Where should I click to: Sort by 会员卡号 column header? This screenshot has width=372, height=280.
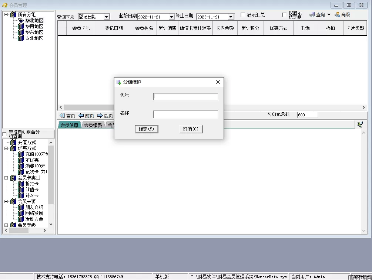81,28
